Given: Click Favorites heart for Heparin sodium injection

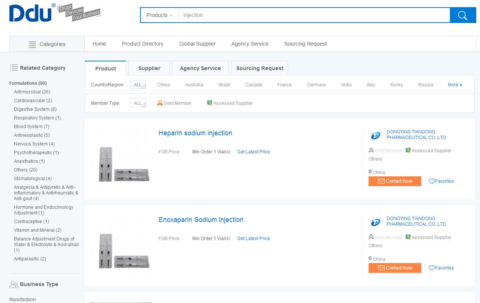Looking at the screenshot, I should pos(432,181).
